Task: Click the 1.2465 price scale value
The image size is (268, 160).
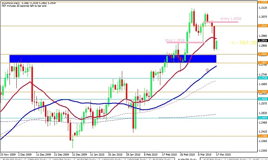Action: [263, 122]
